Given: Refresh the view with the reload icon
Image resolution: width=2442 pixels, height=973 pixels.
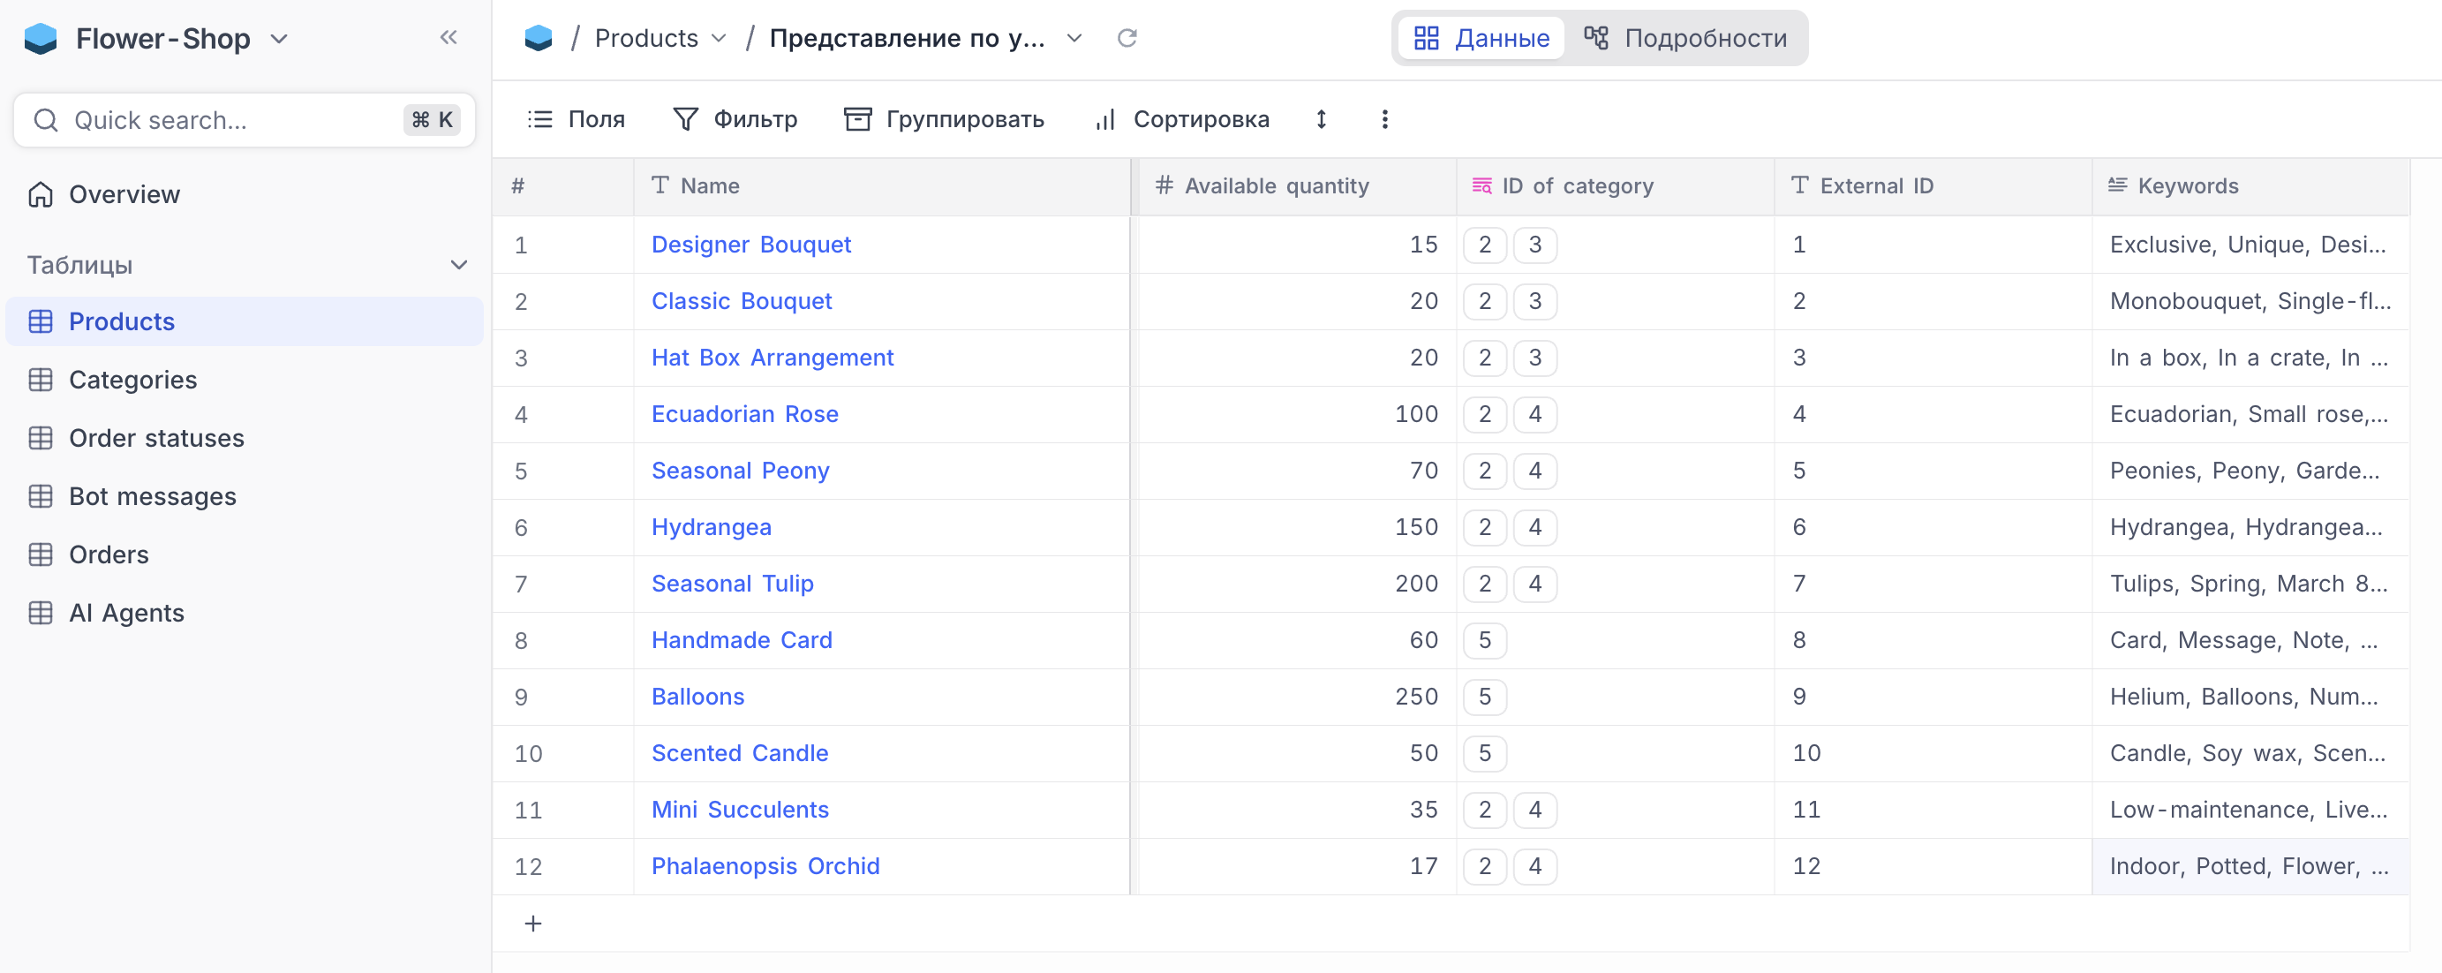Looking at the screenshot, I should point(1127,38).
